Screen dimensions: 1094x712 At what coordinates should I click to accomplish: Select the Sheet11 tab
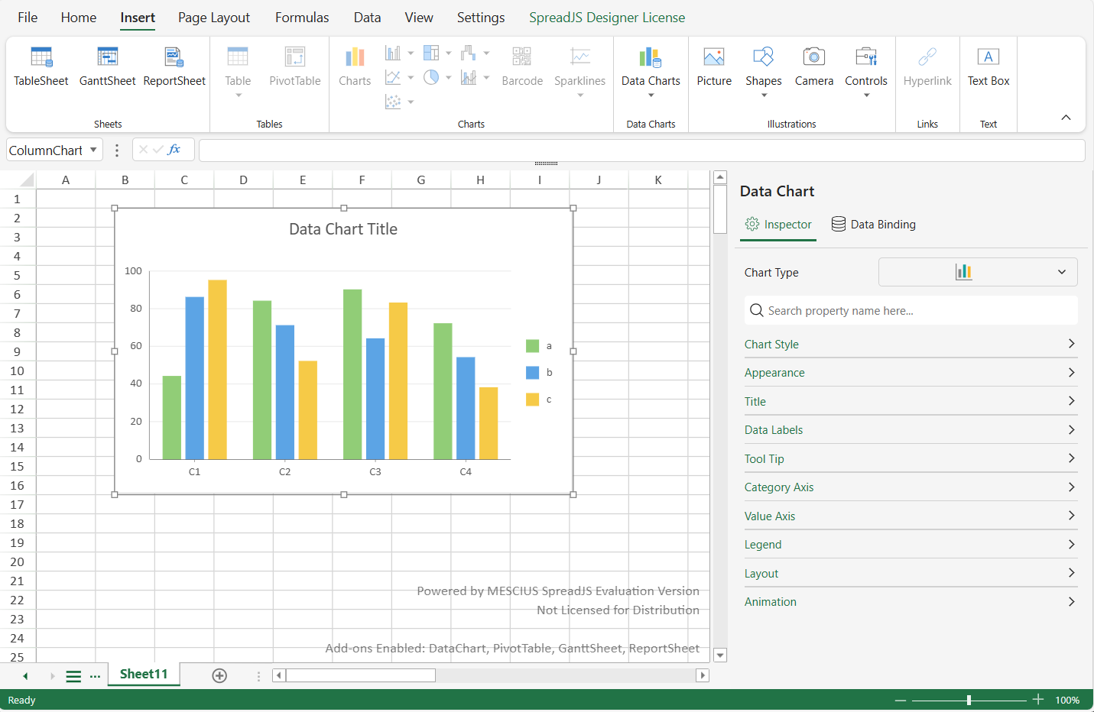(x=144, y=674)
